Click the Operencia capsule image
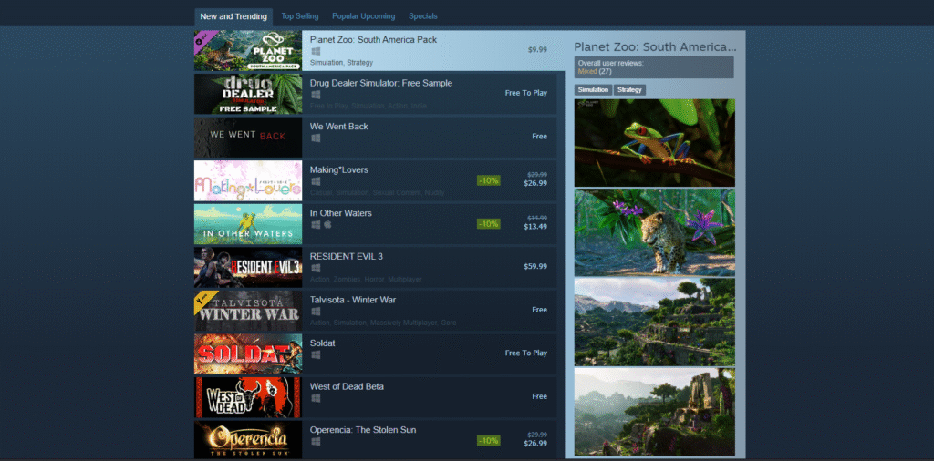The image size is (934, 461). pyautogui.click(x=248, y=439)
